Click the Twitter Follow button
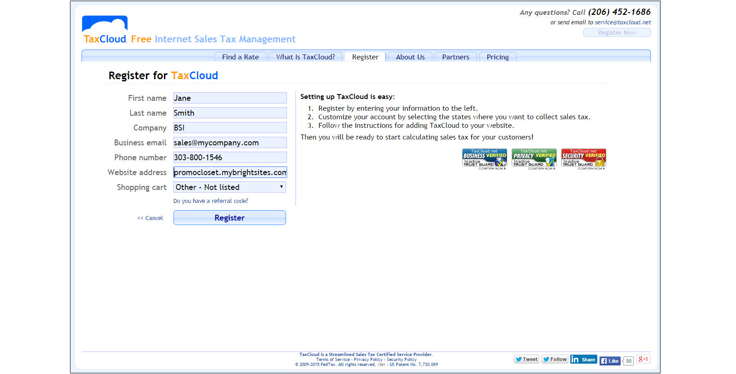 click(x=554, y=359)
